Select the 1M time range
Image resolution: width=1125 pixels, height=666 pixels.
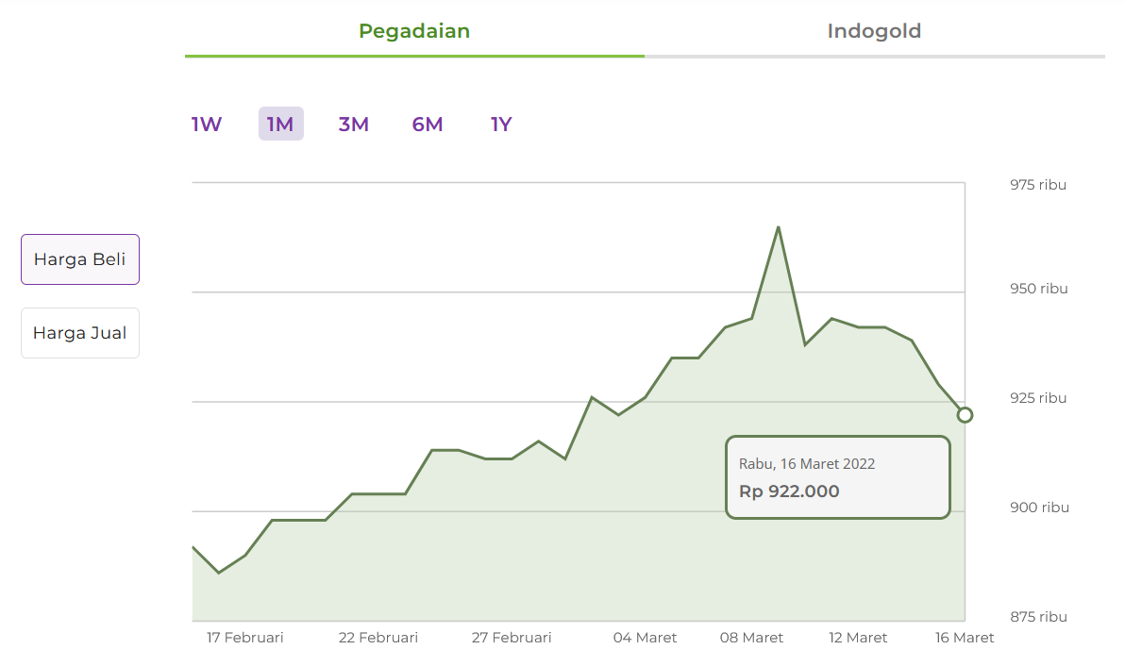[280, 124]
